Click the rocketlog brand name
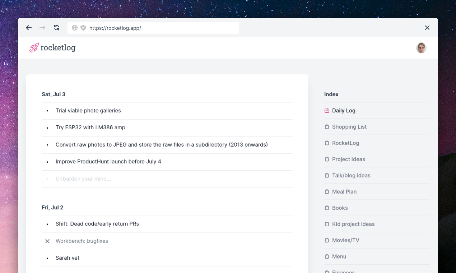 click(x=58, y=48)
